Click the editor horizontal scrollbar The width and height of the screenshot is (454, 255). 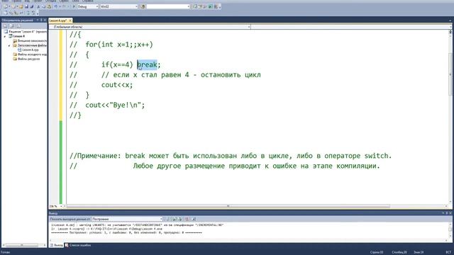228,206
